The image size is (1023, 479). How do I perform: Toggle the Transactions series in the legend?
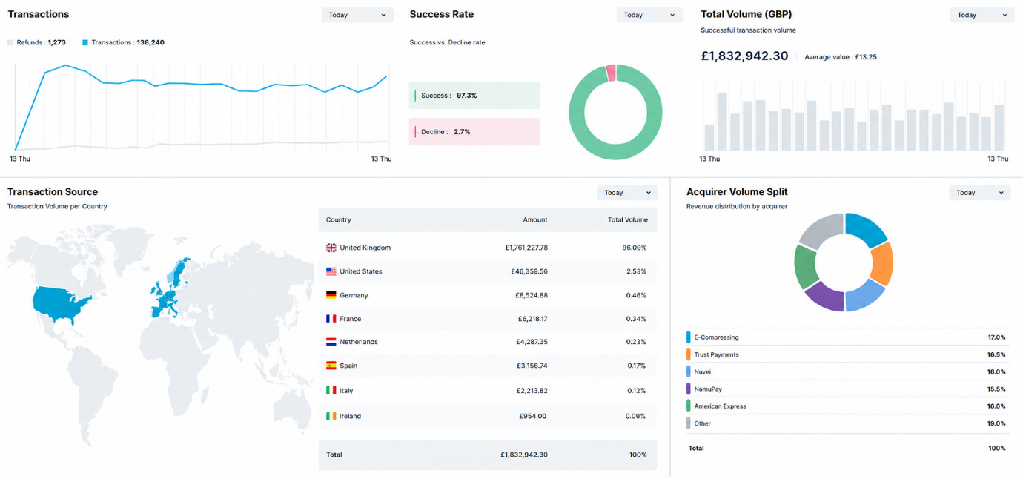coord(123,42)
